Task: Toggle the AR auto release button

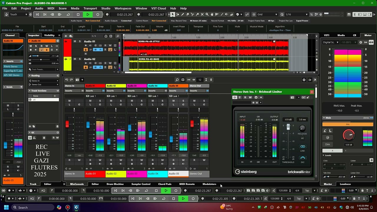Action: [x=302, y=138]
